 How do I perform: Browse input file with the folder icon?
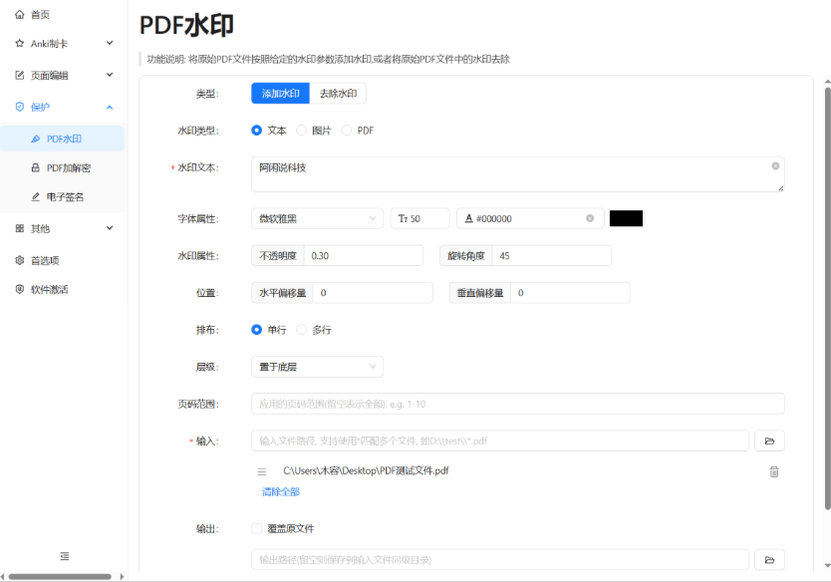[x=769, y=441]
